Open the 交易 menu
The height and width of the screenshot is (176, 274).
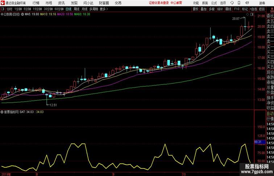click(x=118, y=3)
